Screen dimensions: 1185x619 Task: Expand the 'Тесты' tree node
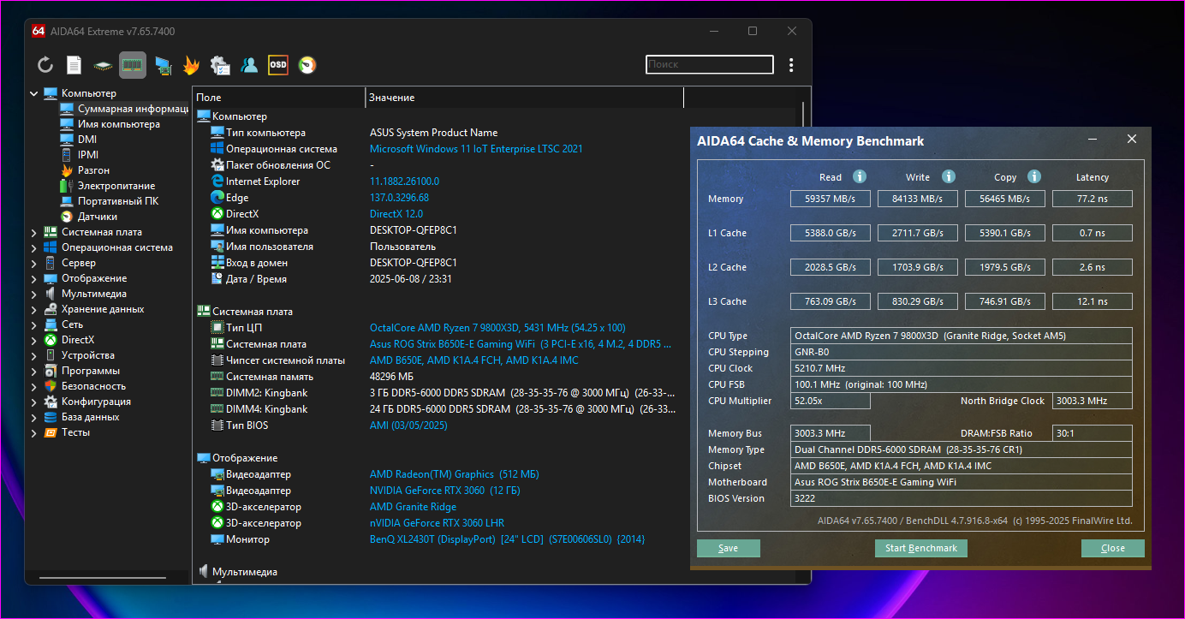(x=34, y=432)
